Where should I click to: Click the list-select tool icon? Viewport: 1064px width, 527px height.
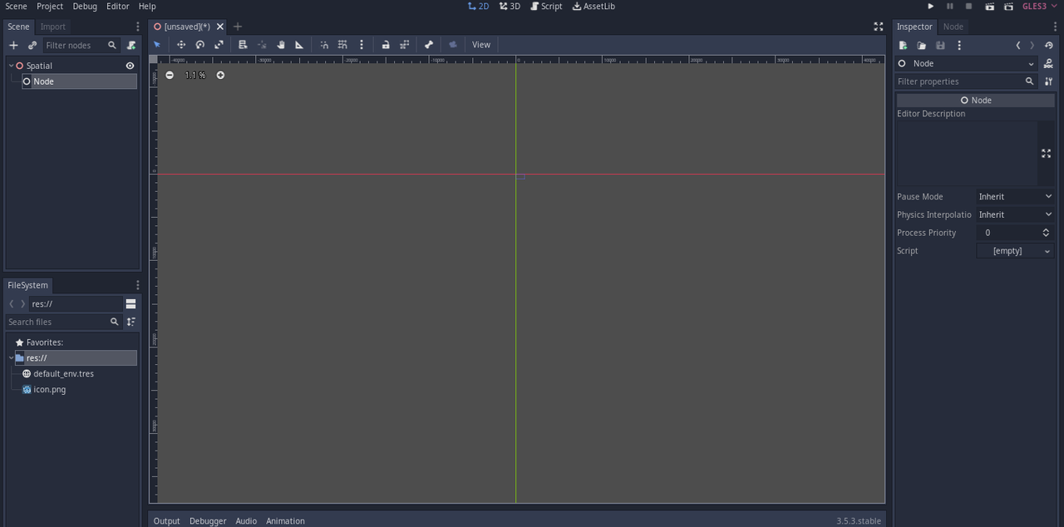(243, 45)
